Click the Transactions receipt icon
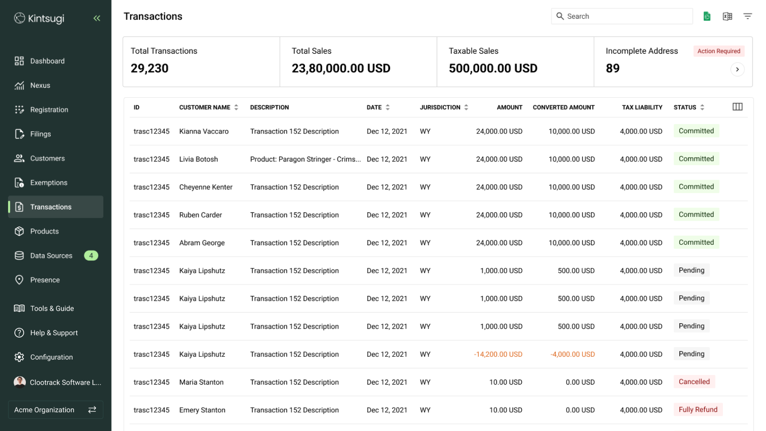The width and height of the screenshot is (766, 431). [x=19, y=207]
